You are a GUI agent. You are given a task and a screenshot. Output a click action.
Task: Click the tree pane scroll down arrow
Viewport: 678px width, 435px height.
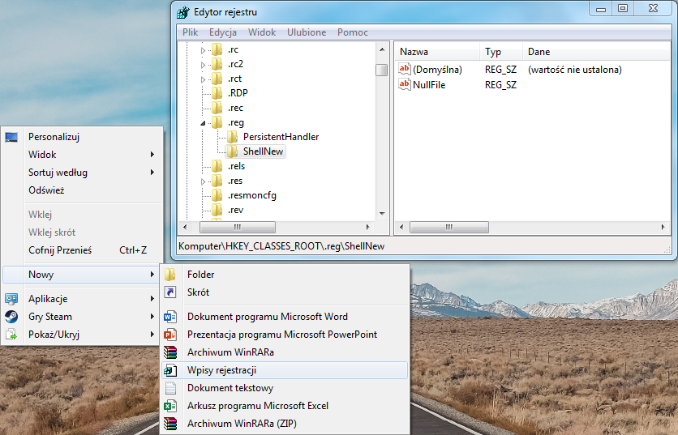382,213
